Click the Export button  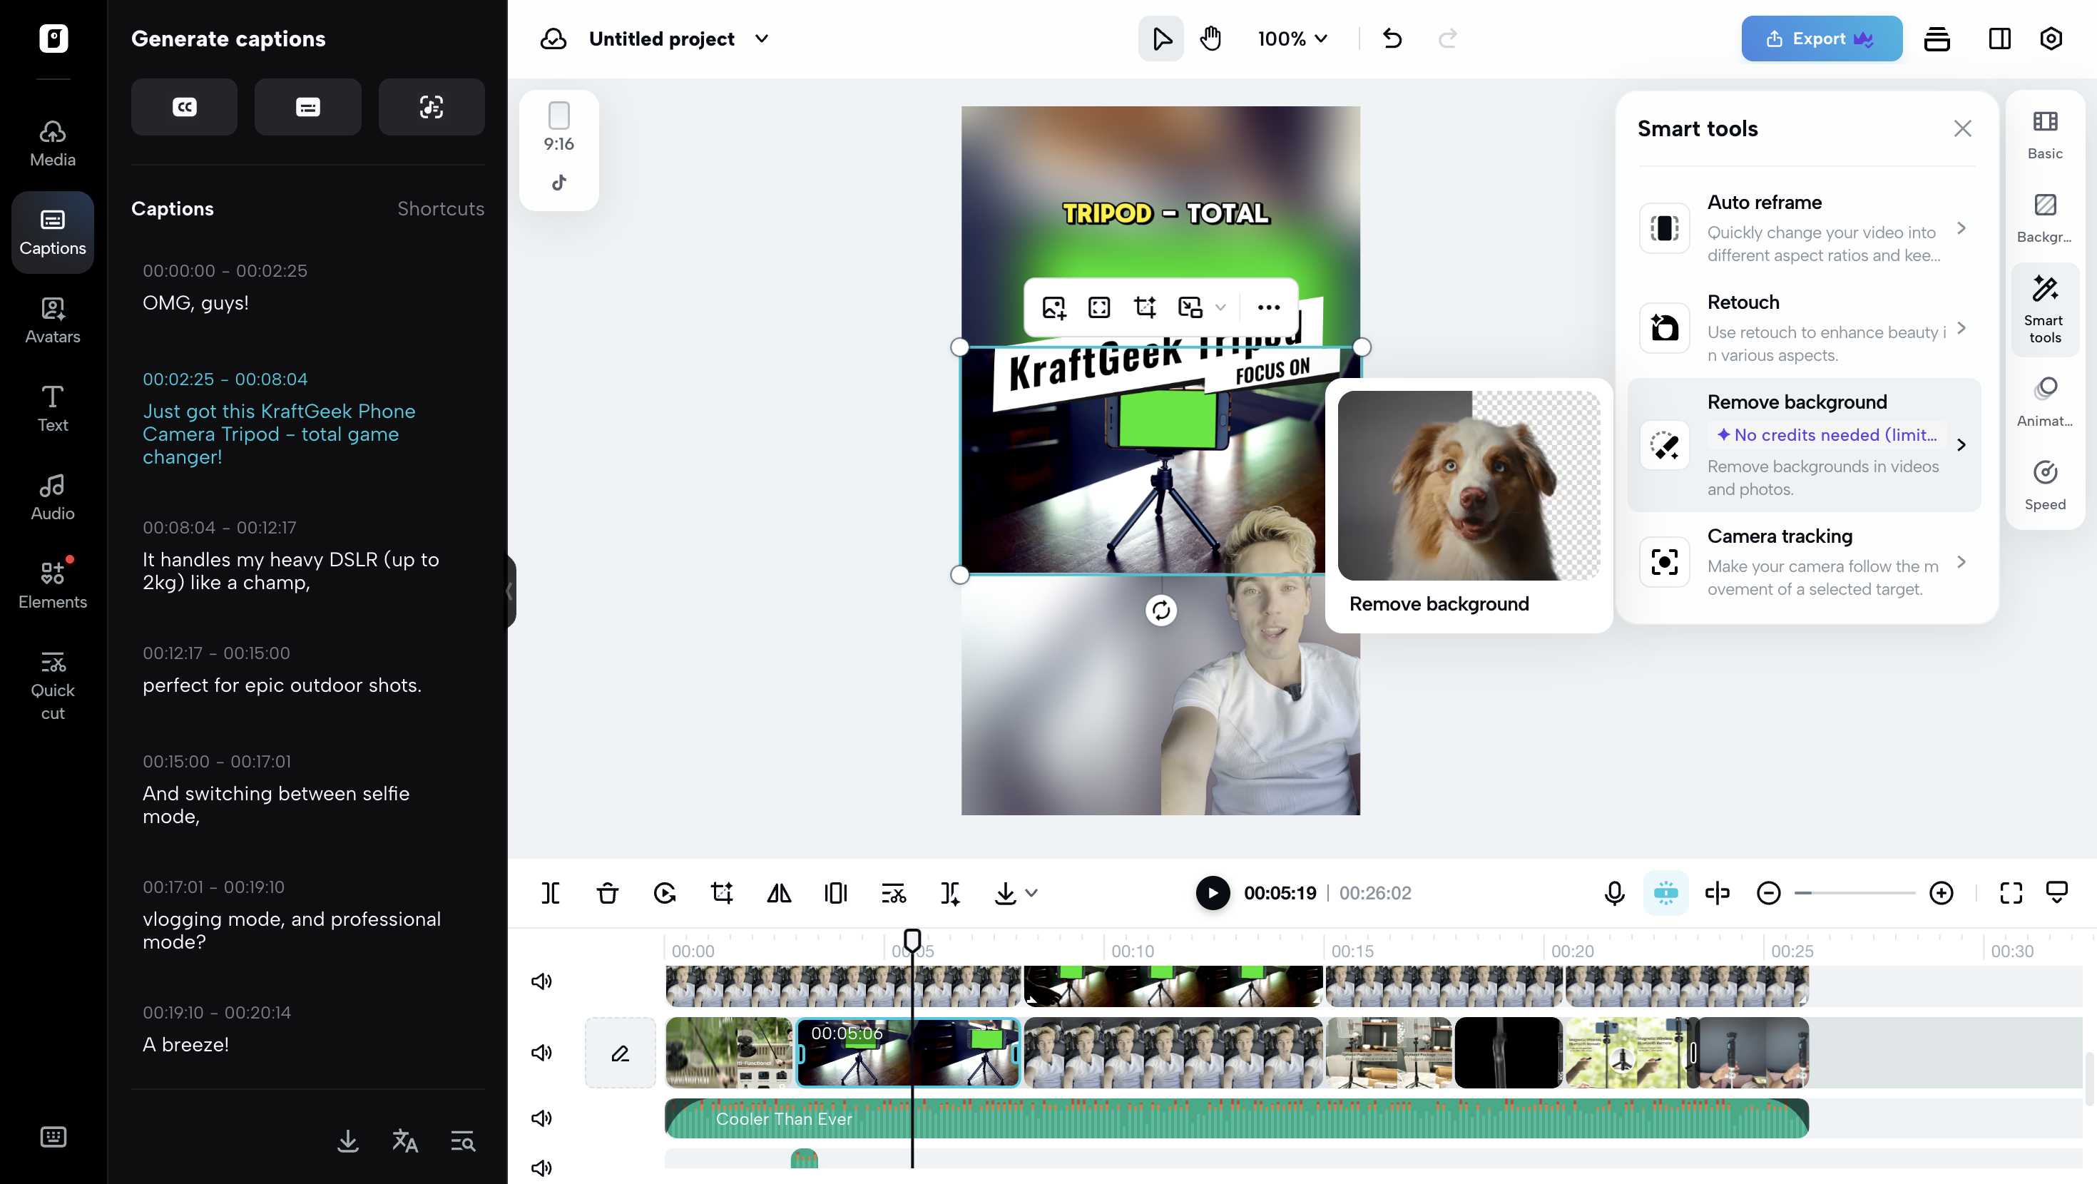1820,39
